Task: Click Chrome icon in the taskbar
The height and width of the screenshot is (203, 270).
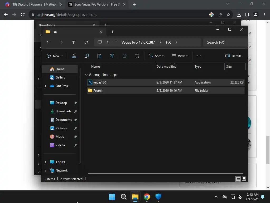Action: point(147,197)
